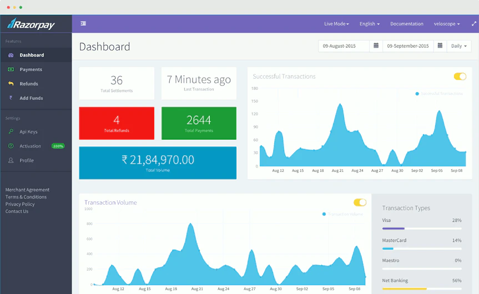Click the Razorpay logo

[31, 24]
